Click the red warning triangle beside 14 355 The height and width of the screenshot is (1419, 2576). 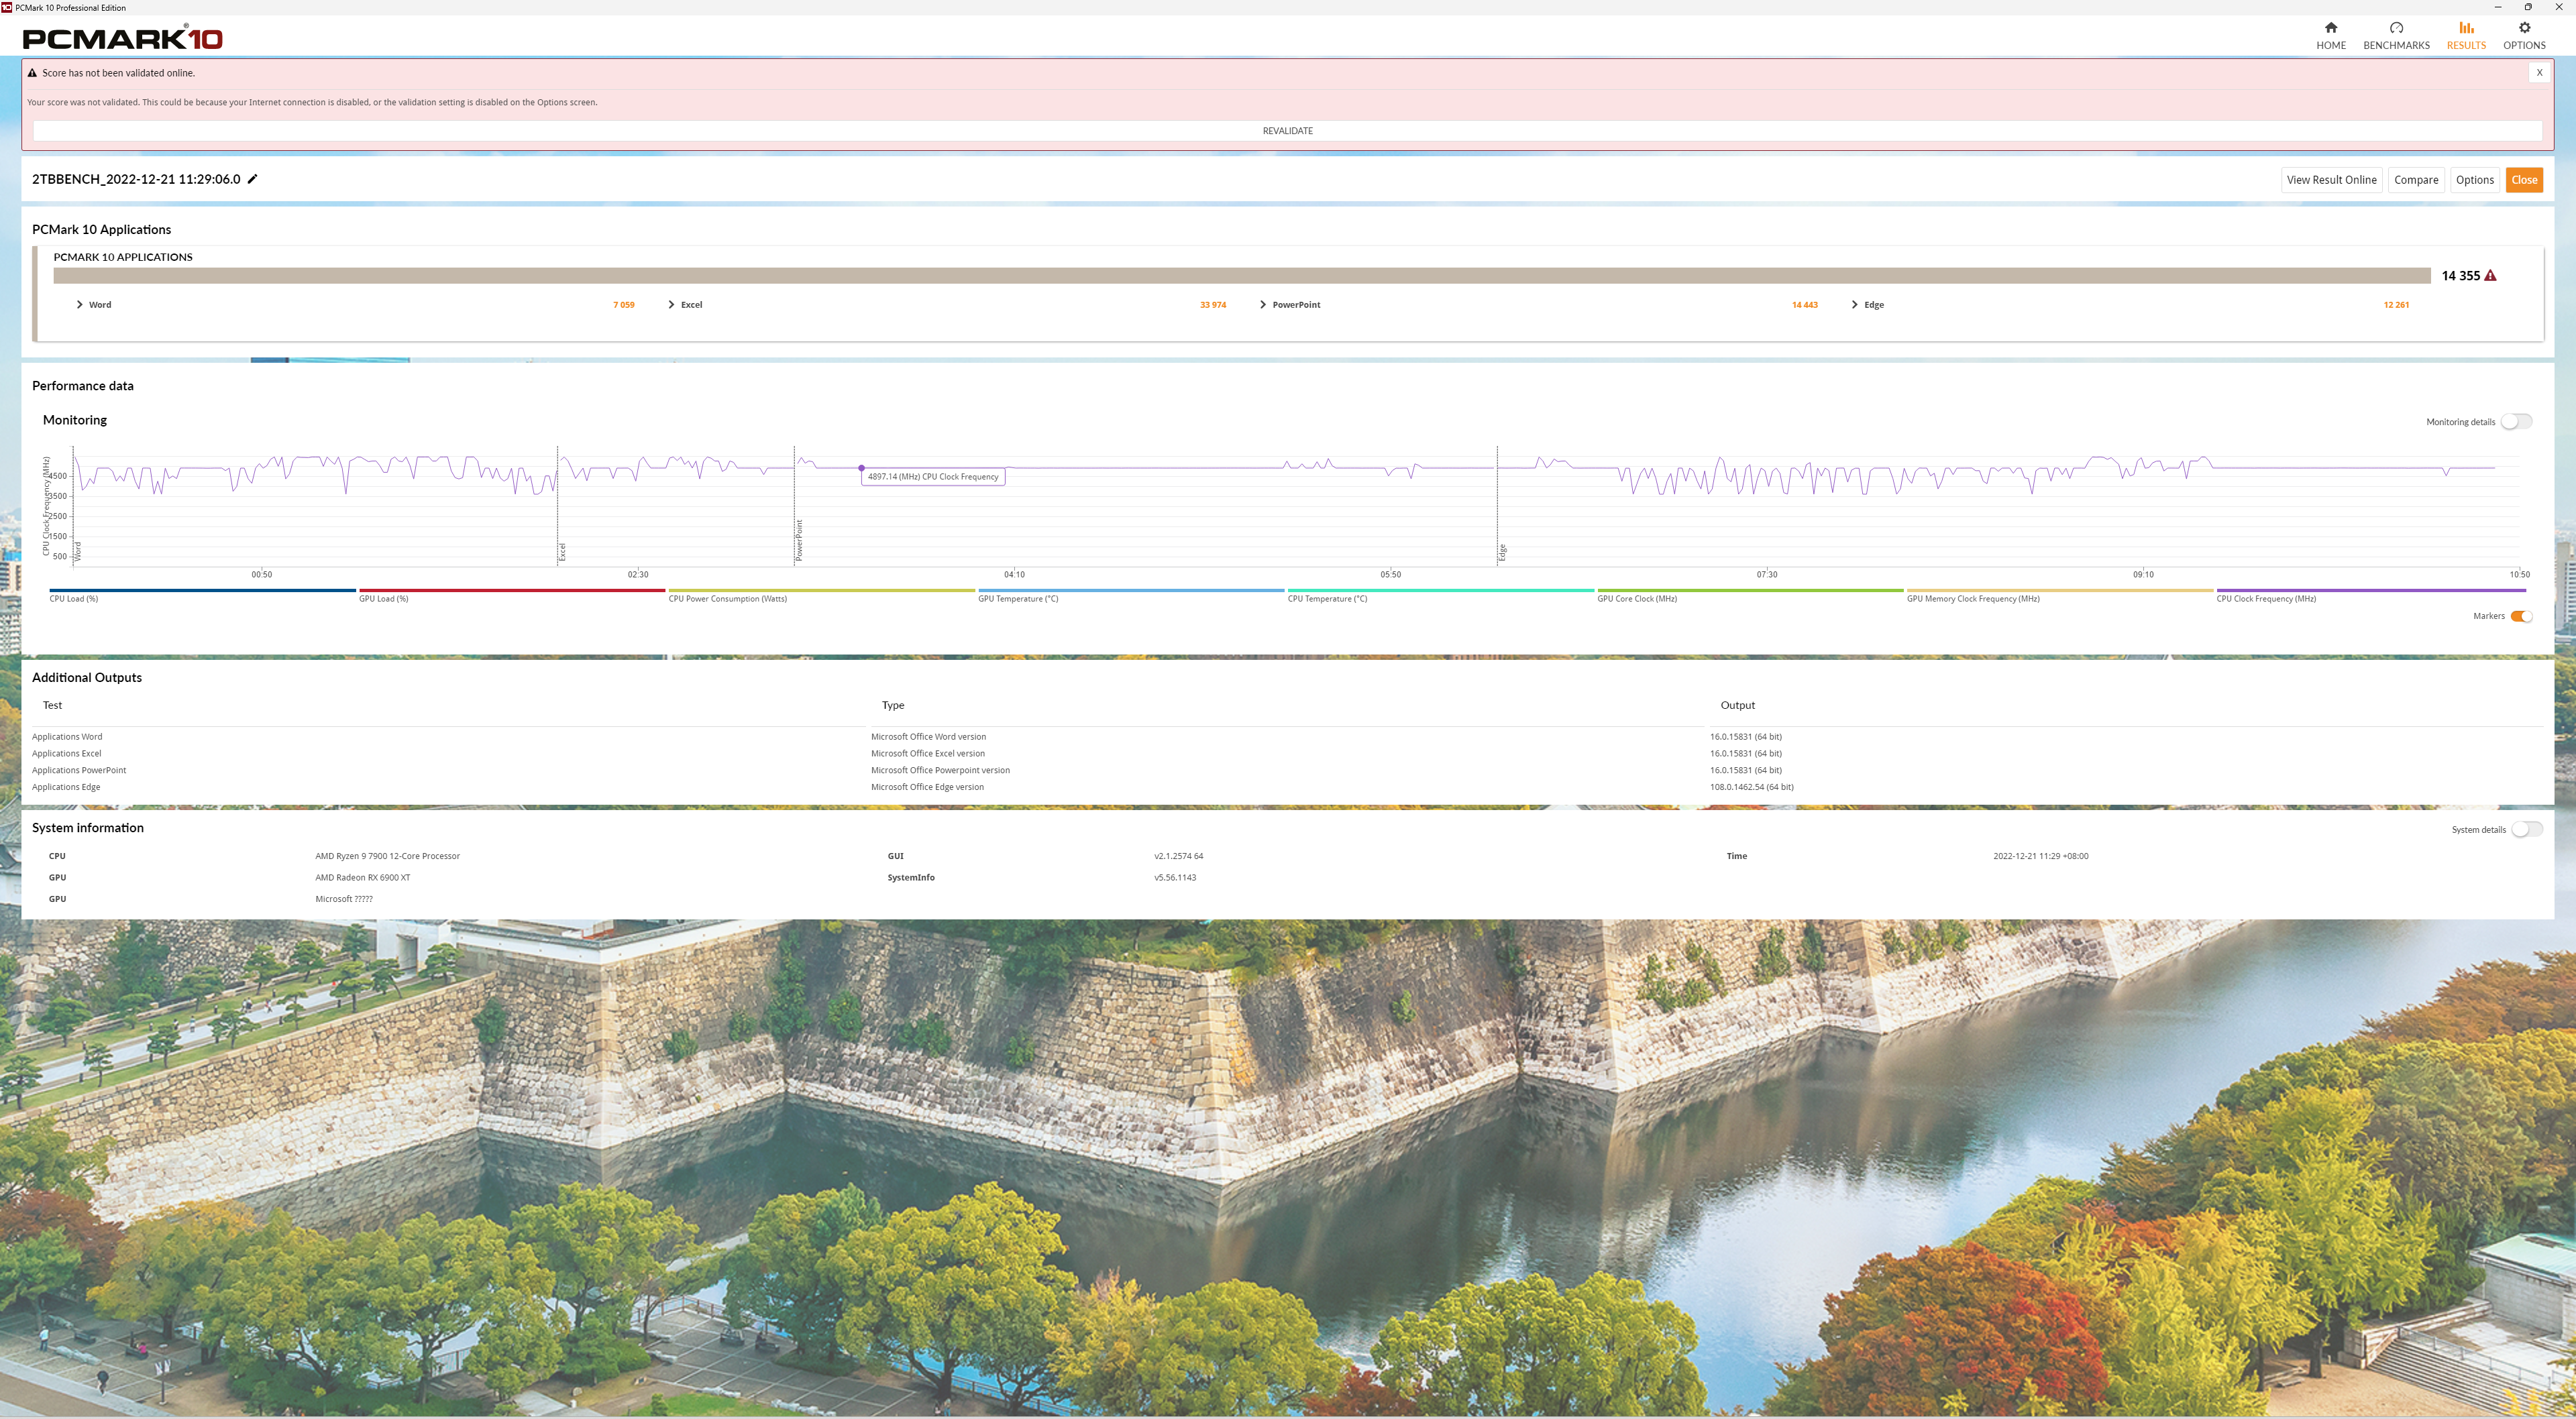[x=2490, y=276]
